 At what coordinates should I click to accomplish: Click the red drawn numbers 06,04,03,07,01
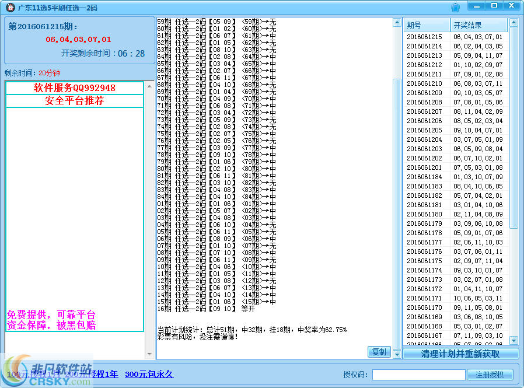79,40
